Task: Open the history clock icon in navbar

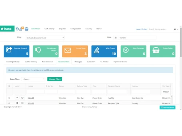Action: click(17, 29)
